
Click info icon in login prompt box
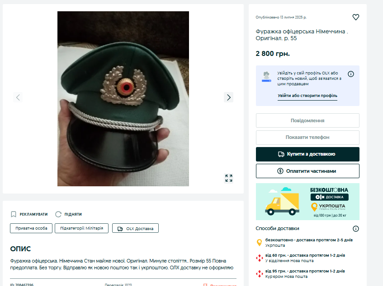tap(351, 74)
